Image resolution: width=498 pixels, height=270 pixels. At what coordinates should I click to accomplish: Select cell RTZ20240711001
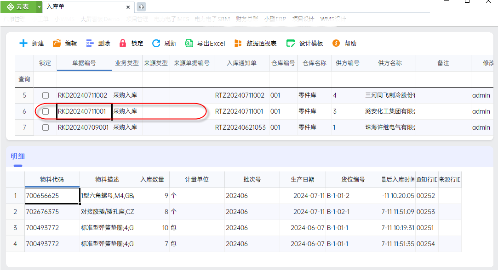pos(241,111)
